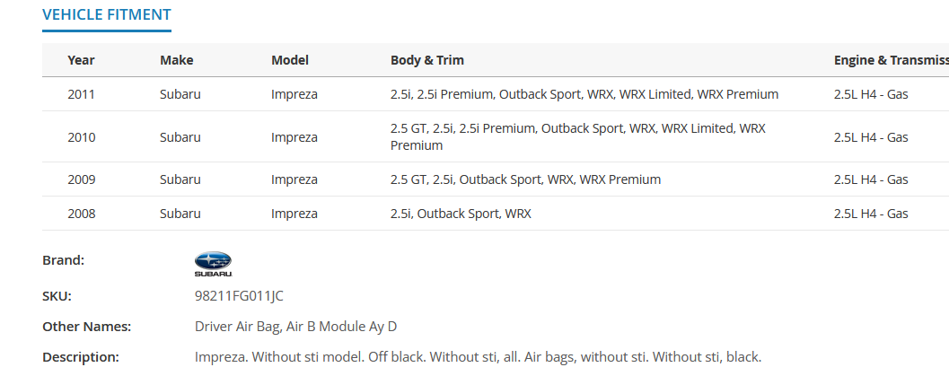The image size is (949, 376).
Task: Click the Description text paragraph
Action: coord(479,357)
